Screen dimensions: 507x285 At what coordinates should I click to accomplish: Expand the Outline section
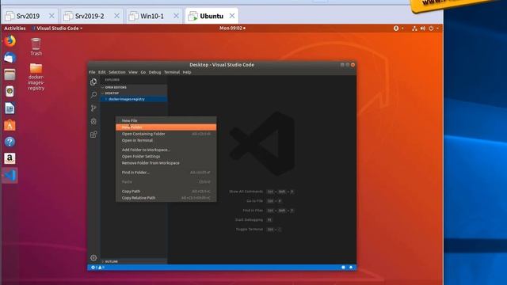(x=134, y=261)
